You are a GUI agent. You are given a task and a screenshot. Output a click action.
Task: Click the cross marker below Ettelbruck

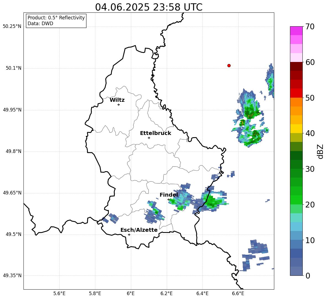(x=149, y=138)
